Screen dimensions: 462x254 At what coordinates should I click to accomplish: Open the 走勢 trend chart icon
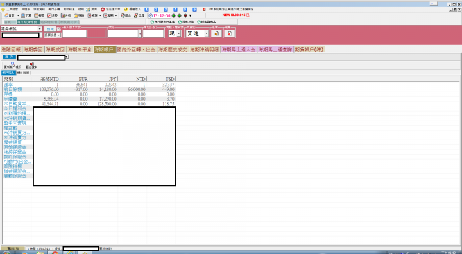pos(53,15)
